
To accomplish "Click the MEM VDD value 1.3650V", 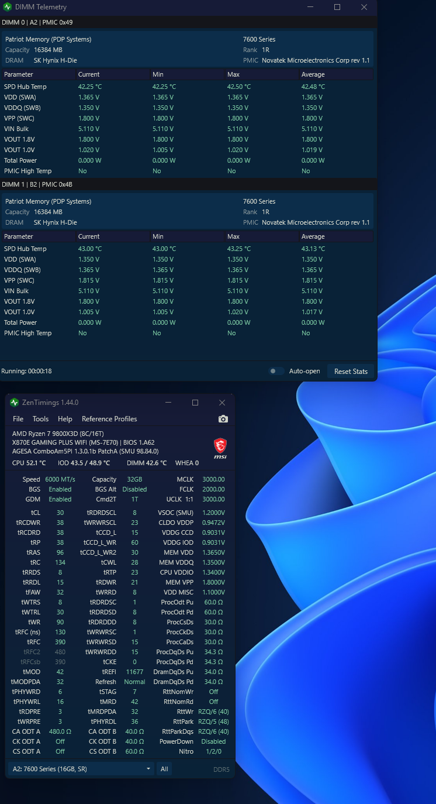I will [x=213, y=552].
